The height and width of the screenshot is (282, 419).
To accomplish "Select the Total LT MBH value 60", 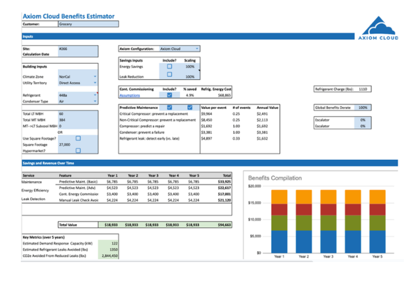I will [78, 114].
